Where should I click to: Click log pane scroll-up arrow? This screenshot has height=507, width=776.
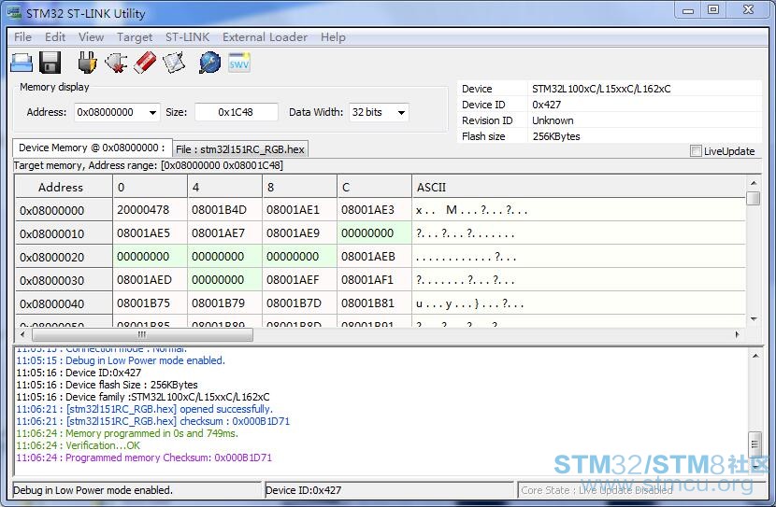point(755,356)
